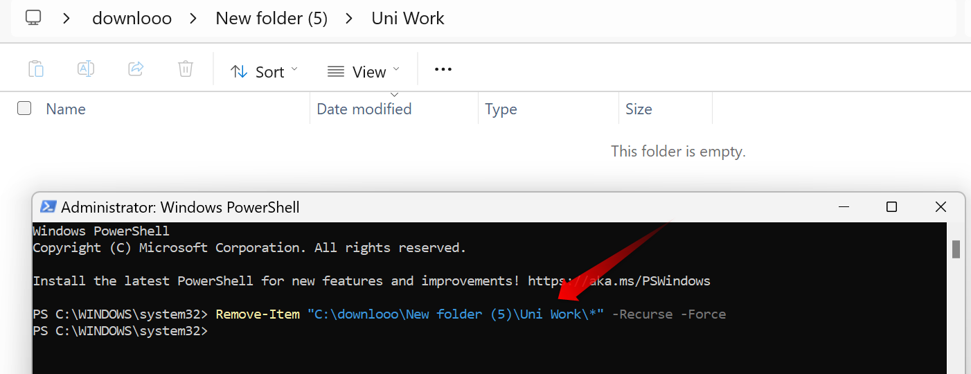The height and width of the screenshot is (374, 971).
Task: Click the '-Recurse -Force' parameters in PowerShell
Action: click(669, 314)
